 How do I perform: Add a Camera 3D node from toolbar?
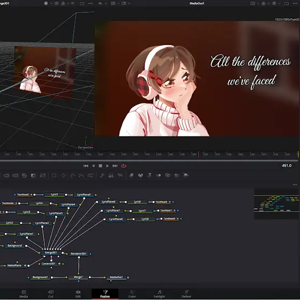pos(168,175)
